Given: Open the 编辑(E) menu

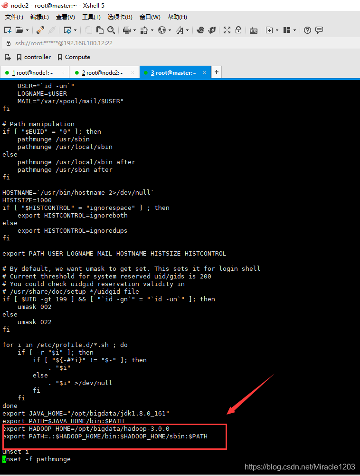Looking at the screenshot, I should [40, 17].
